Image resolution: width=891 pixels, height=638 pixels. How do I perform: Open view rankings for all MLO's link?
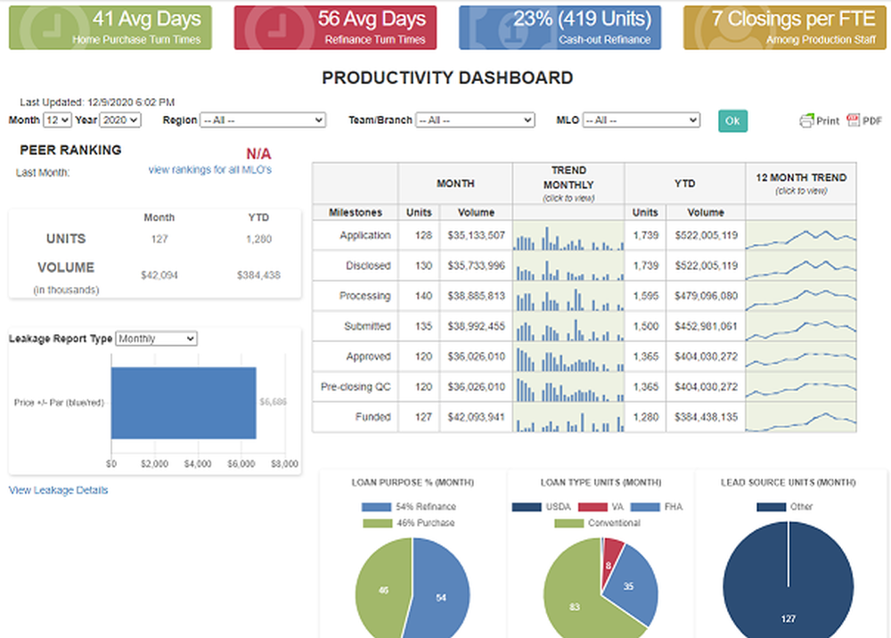209,169
